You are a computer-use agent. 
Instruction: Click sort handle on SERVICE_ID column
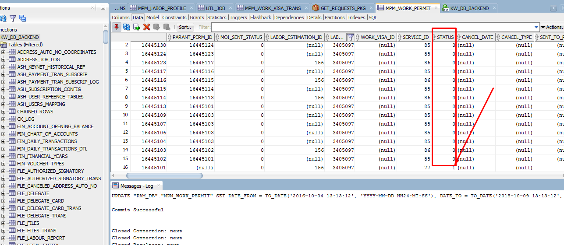pos(400,37)
